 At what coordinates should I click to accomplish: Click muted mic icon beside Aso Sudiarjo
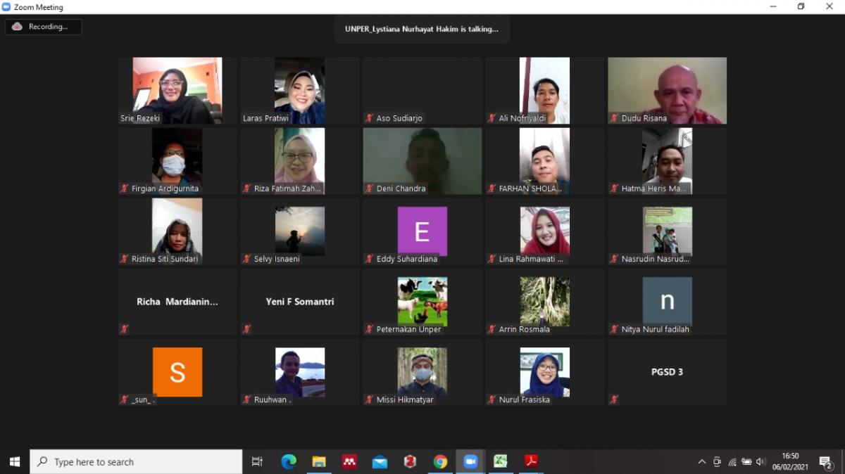[369, 118]
